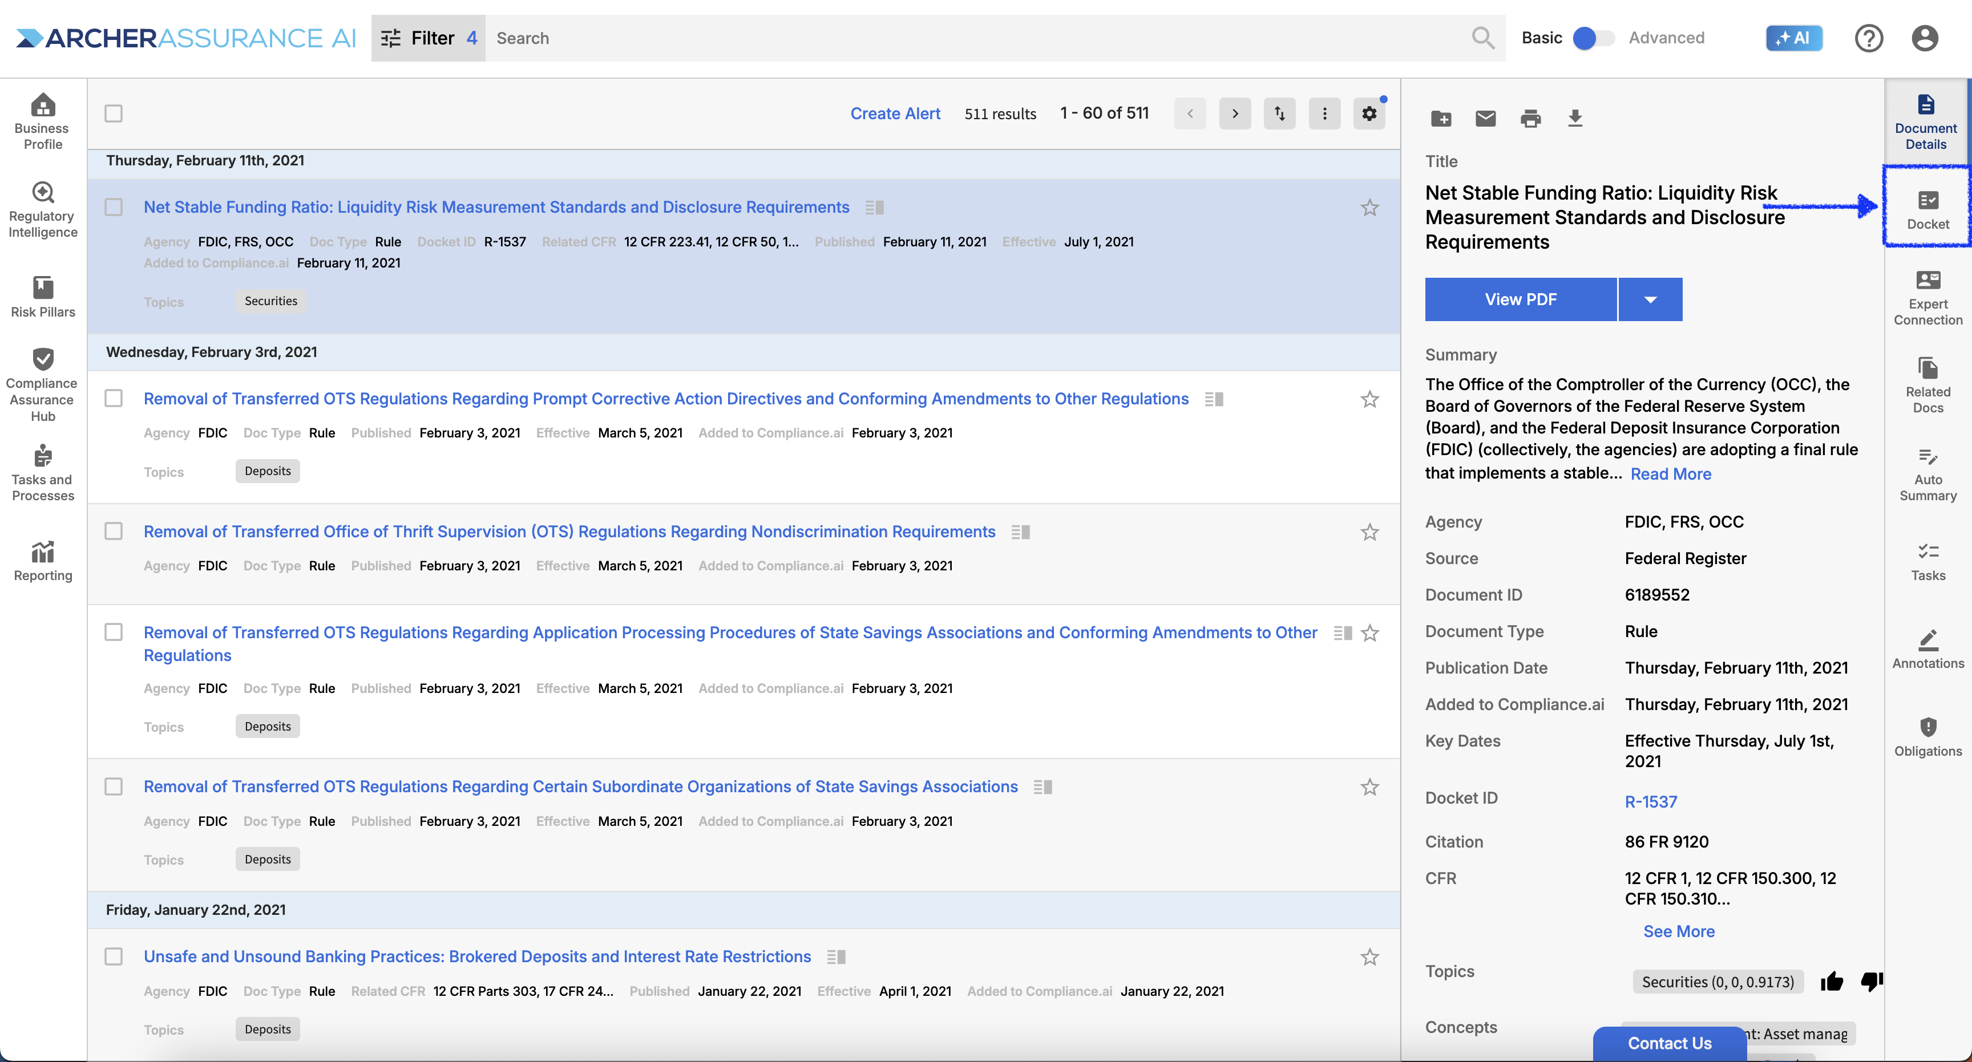The image size is (1972, 1062).
Task: Open Unsafe and Unsound Banking Practices title
Action: [477, 956]
